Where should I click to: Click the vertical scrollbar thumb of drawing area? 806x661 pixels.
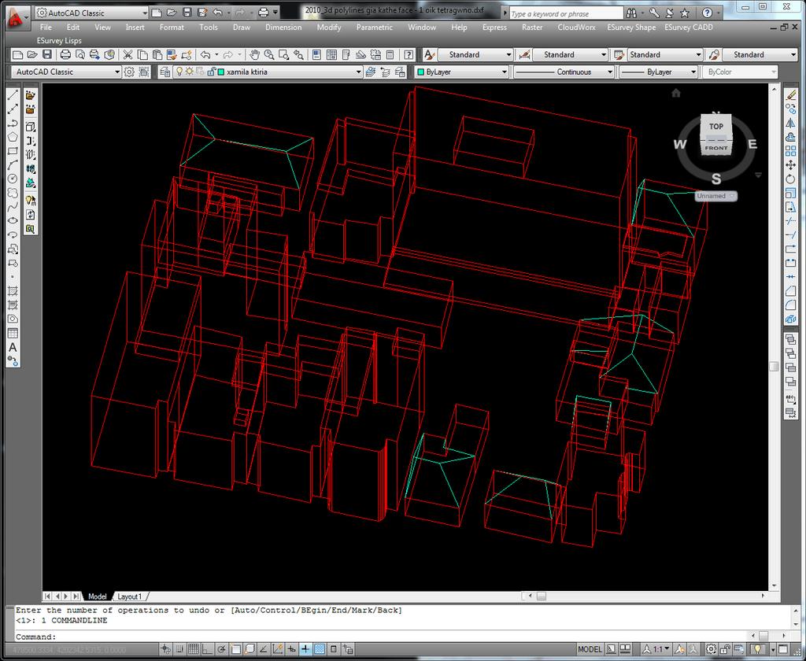(x=774, y=366)
